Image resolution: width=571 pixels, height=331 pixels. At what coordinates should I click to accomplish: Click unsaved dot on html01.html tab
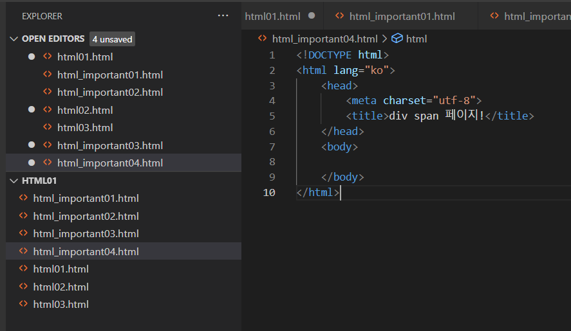pyautogui.click(x=312, y=15)
